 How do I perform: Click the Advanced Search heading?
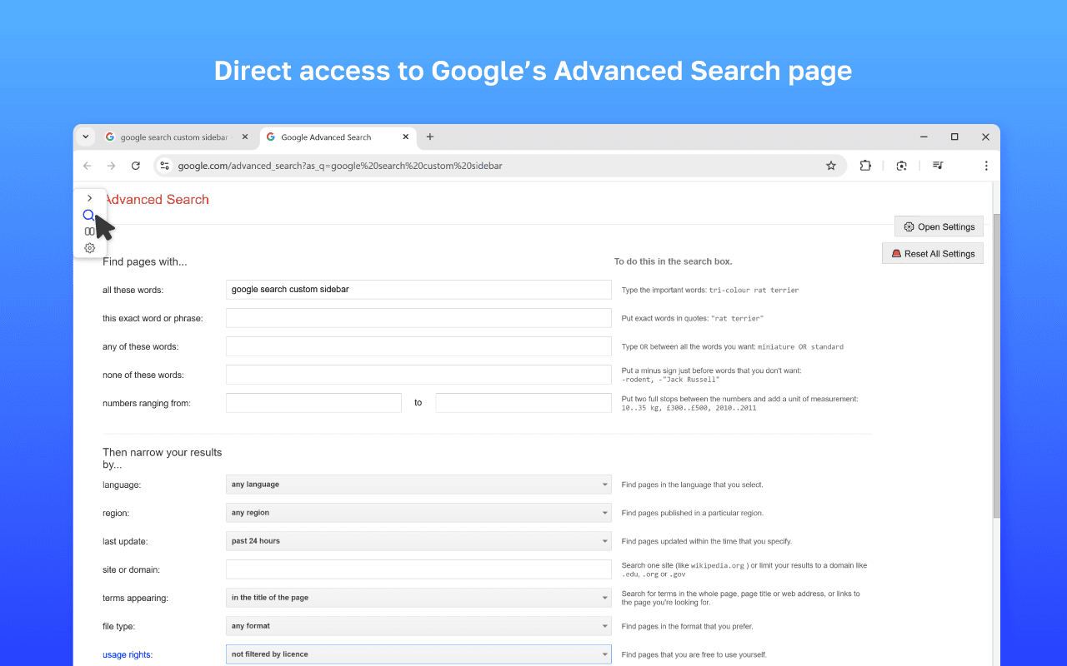156,200
